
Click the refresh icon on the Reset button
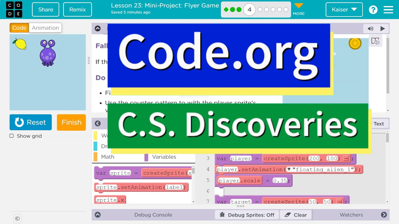19,122
